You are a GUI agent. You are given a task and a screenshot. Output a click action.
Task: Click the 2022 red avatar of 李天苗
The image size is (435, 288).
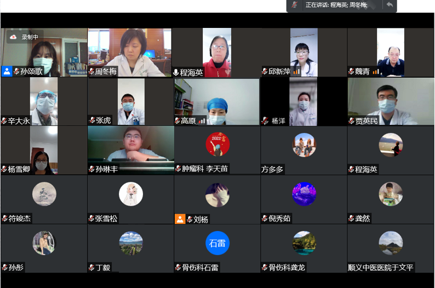tap(218, 145)
